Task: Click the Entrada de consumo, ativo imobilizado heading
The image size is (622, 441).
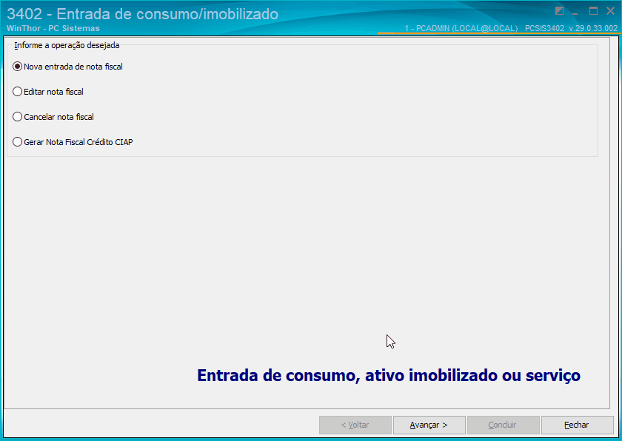Action: point(389,375)
